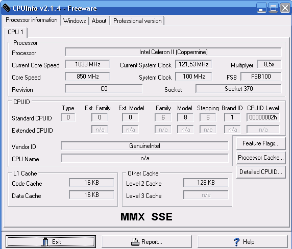The width and height of the screenshot is (292, 249).
Task: Close the CPUInfo window
Action: [x=285, y=8]
